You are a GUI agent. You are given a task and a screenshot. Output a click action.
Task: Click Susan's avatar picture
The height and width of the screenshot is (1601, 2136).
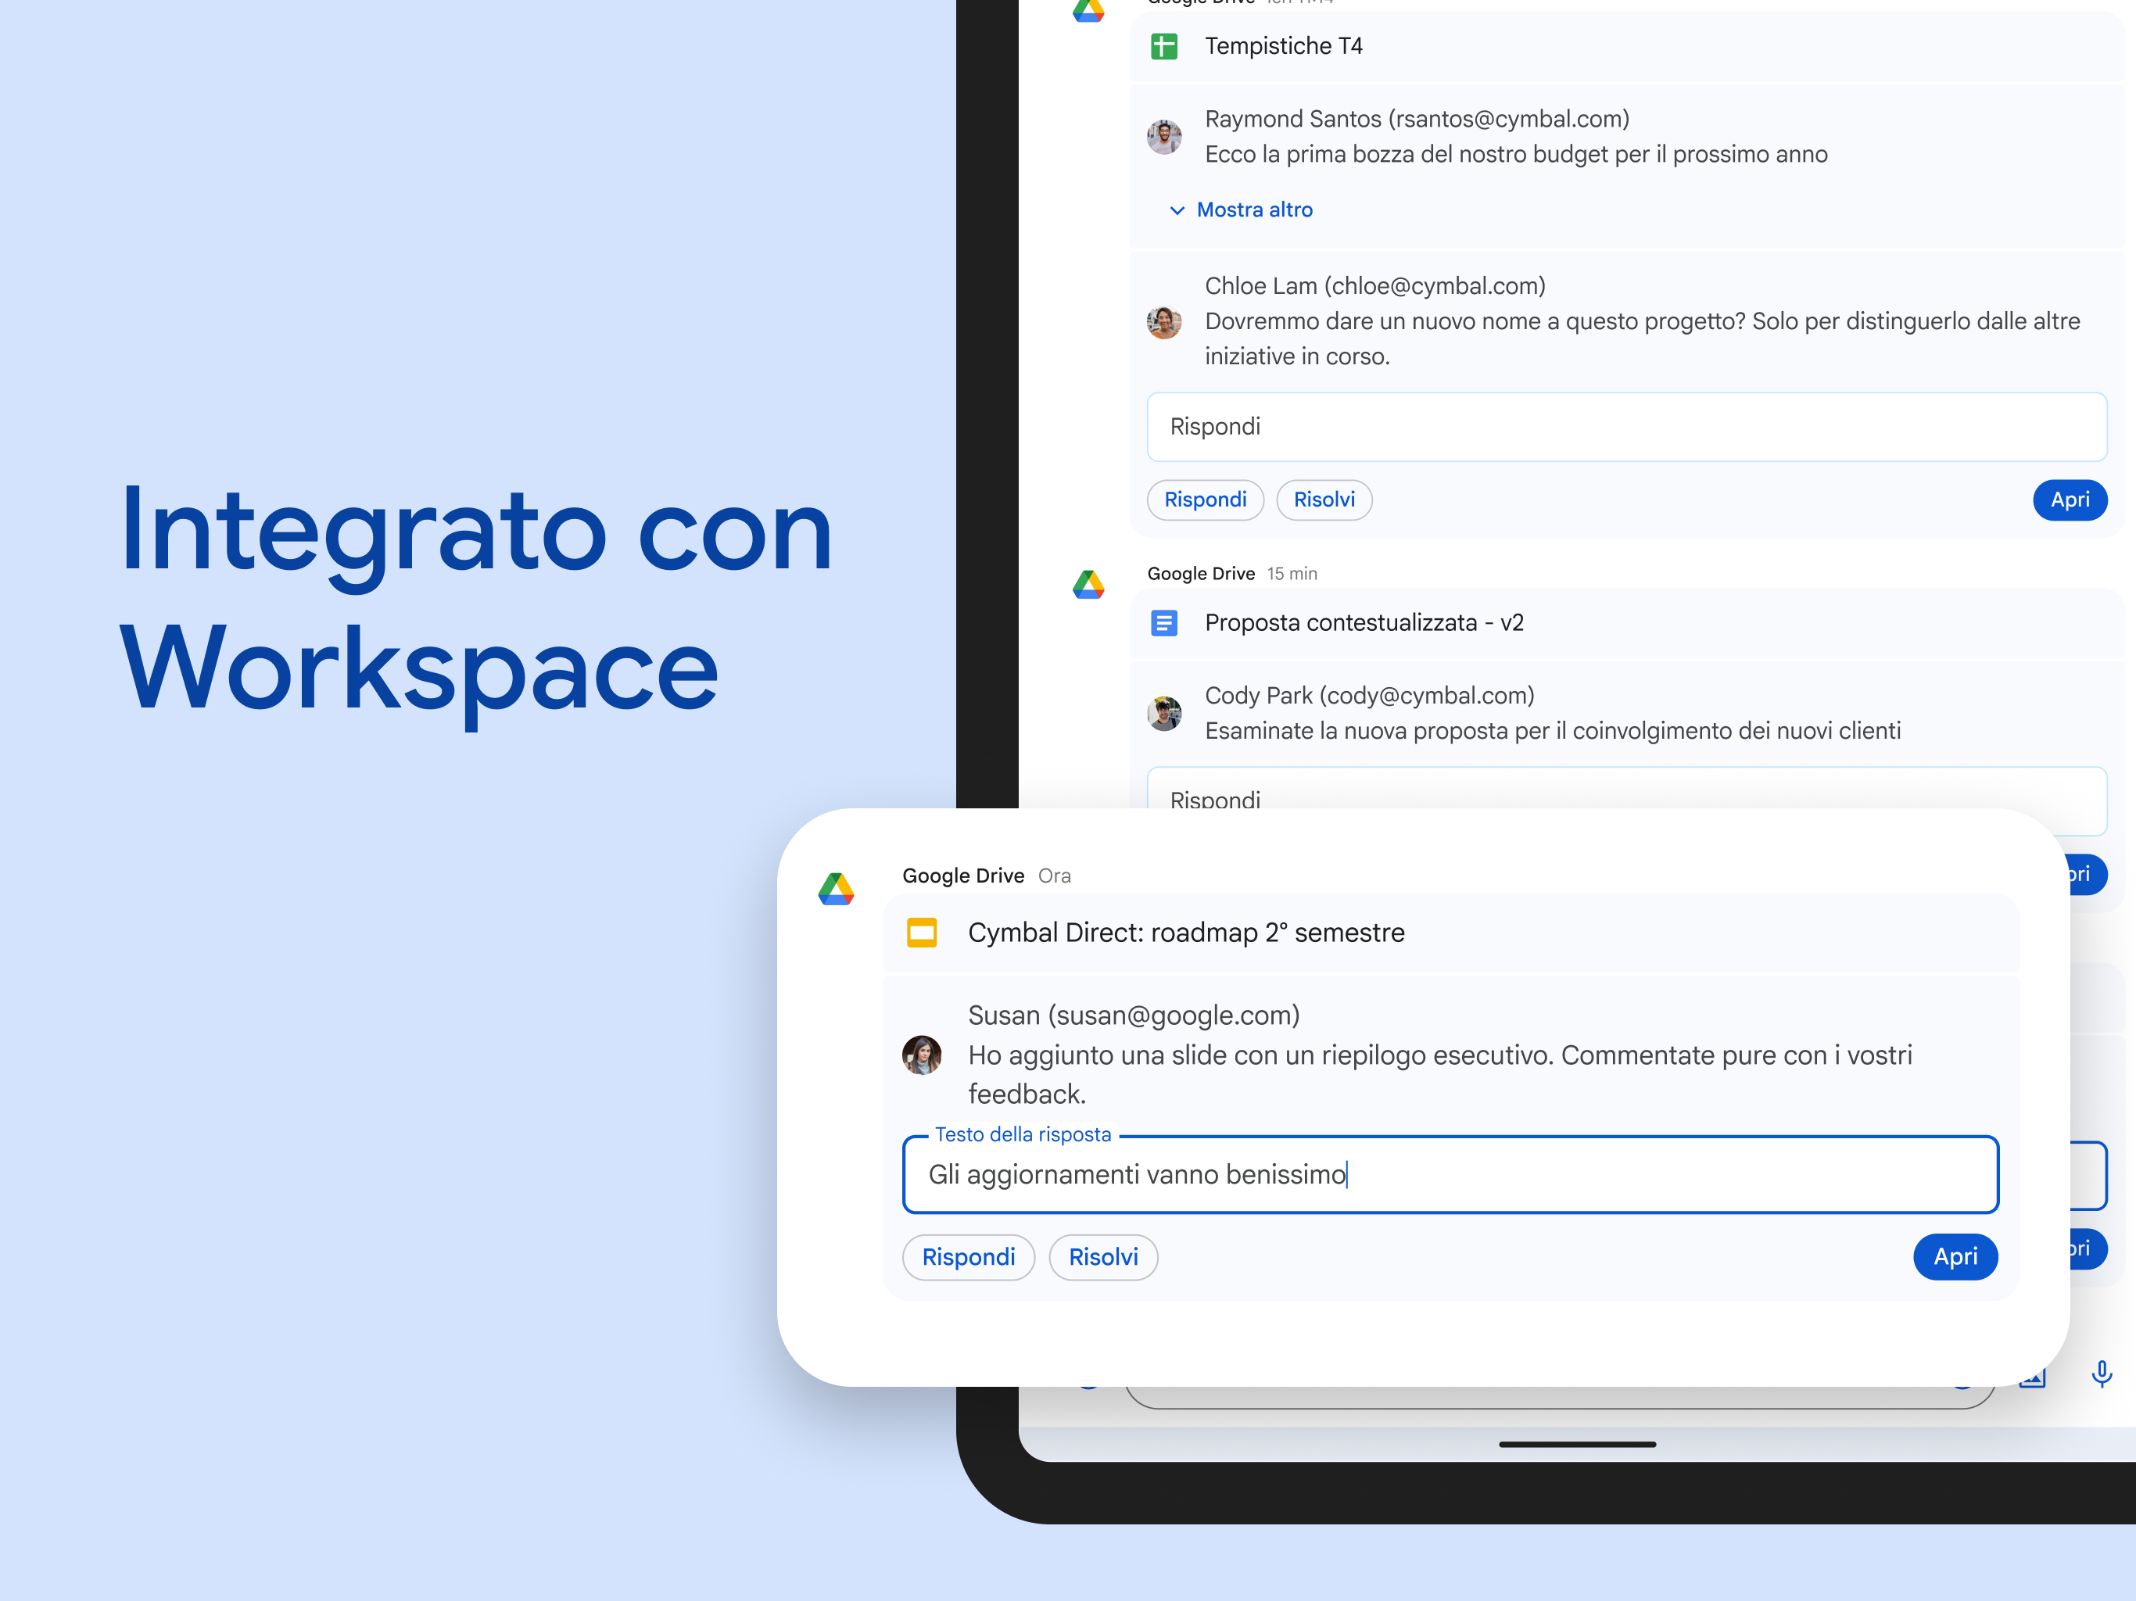921,1055
